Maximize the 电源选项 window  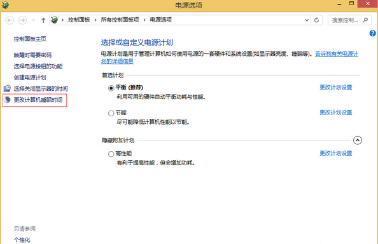click(351, 4)
